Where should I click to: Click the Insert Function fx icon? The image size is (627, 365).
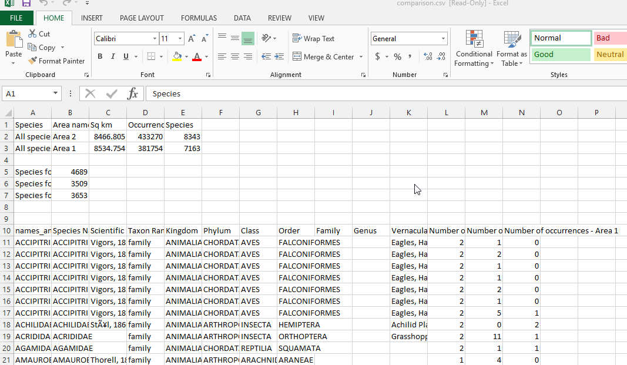click(132, 93)
